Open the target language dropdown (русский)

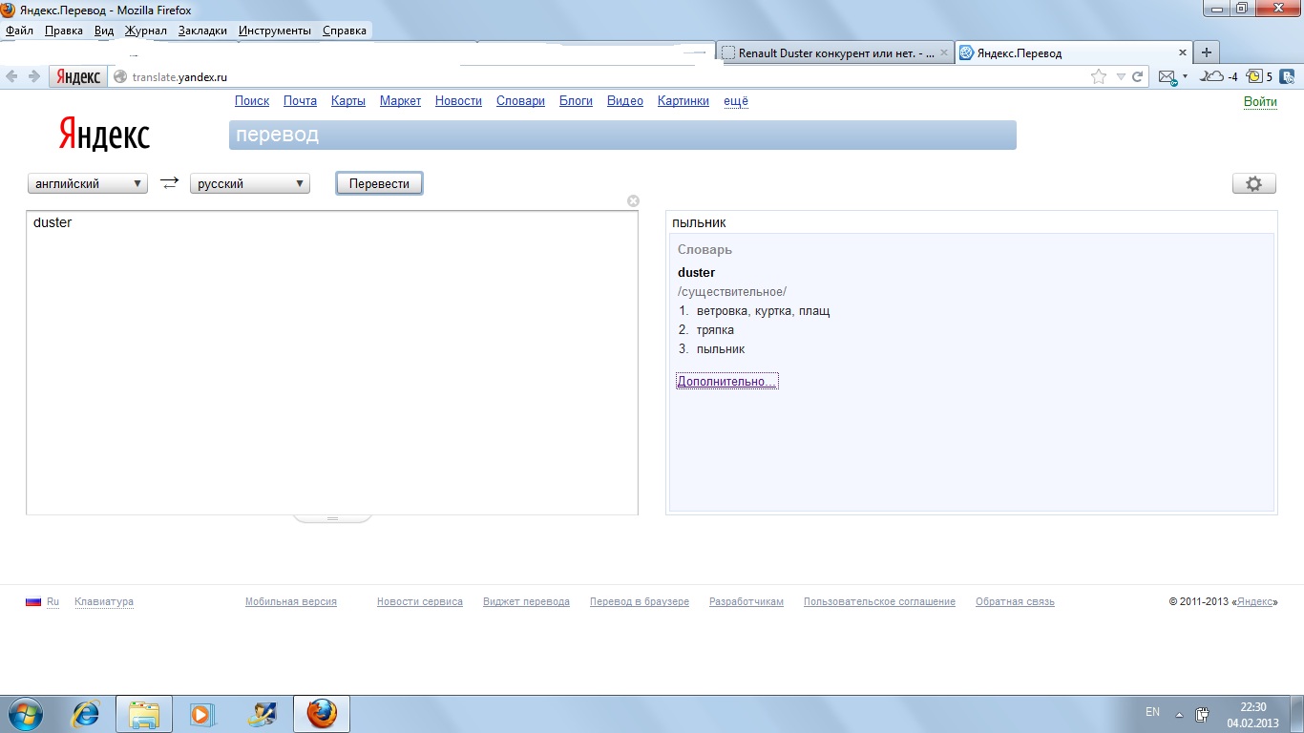tap(250, 183)
